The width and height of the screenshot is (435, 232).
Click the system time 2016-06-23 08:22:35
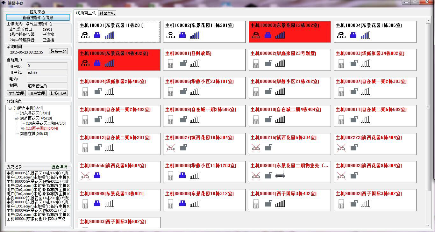click(x=26, y=52)
